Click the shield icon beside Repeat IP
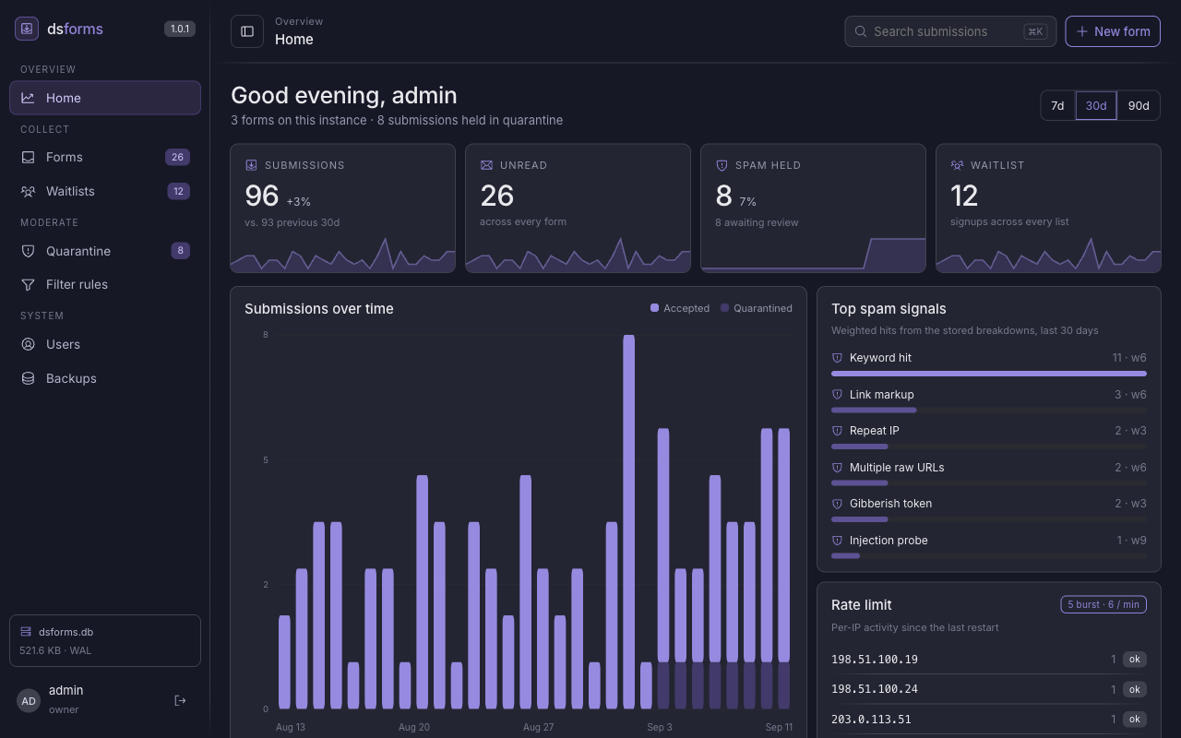The height and width of the screenshot is (738, 1181). pos(838,431)
